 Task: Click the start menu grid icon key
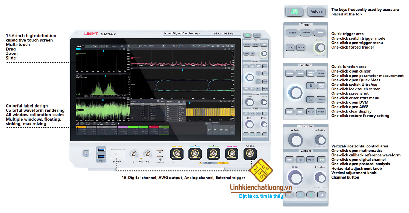tap(311, 86)
